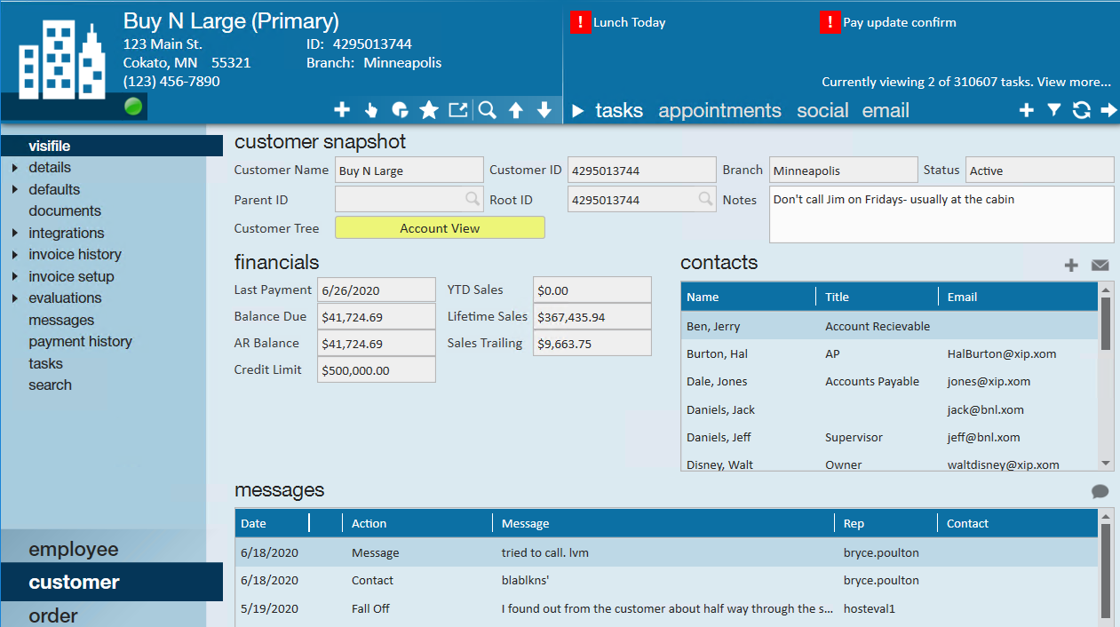Select the visifile menu item
Screen dimensions: 1120x627
click(x=112, y=146)
